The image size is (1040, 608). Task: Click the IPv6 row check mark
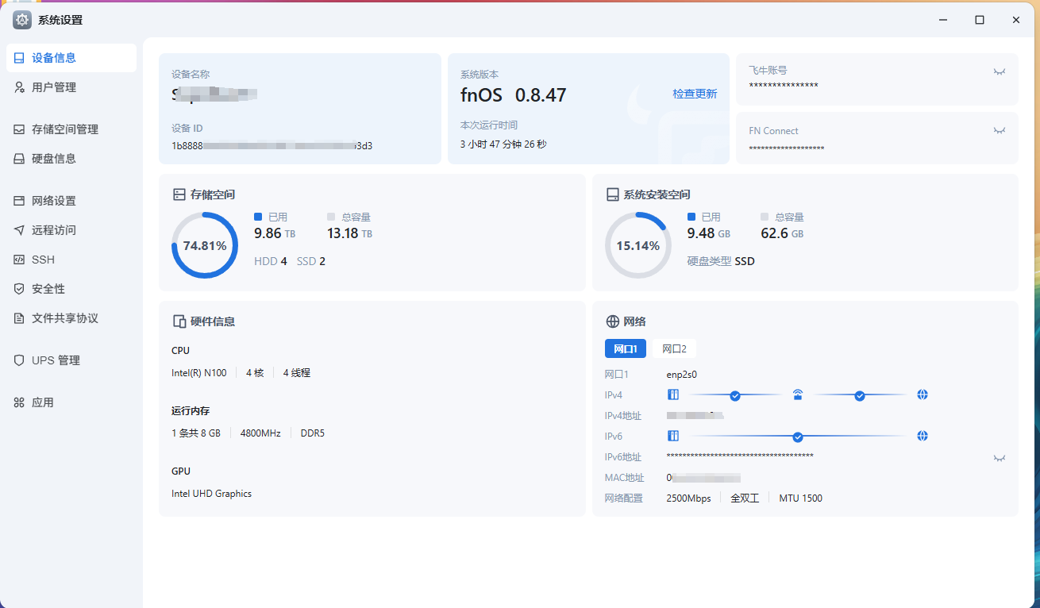pyautogui.click(x=798, y=437)
